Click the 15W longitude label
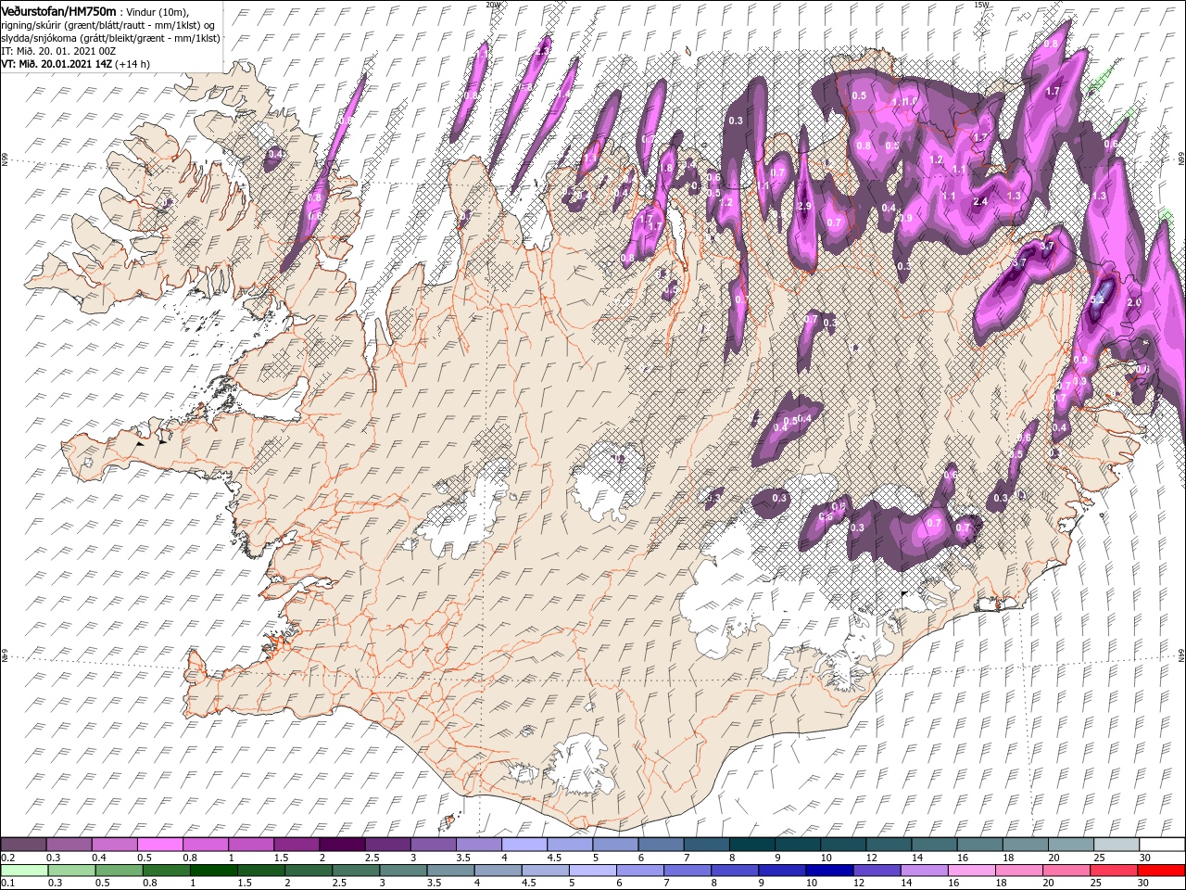Image resolution: width=1186 pixels, height=890 pixels. click(981, 5)
